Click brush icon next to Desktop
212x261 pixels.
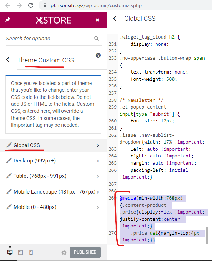point(9,161)
